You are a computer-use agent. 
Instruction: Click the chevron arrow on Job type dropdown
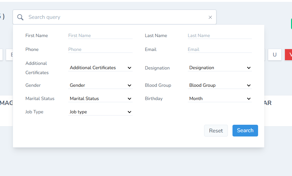click(x=130, y=112)
